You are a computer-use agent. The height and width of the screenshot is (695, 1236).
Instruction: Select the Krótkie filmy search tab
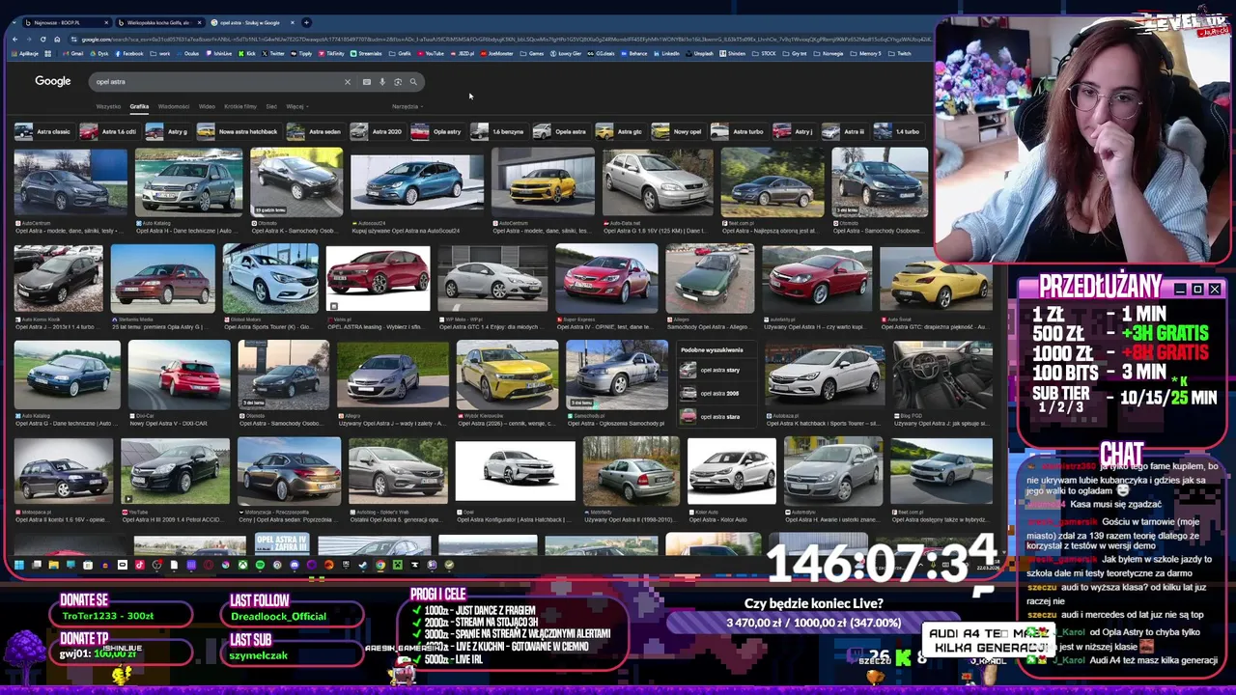coord(240,106)
